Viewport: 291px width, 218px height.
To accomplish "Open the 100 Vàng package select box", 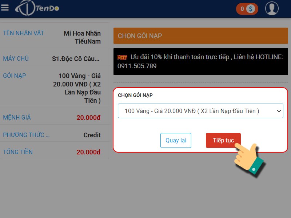I will point(200,111).
